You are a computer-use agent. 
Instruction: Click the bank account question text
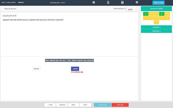tap(33, 20)
